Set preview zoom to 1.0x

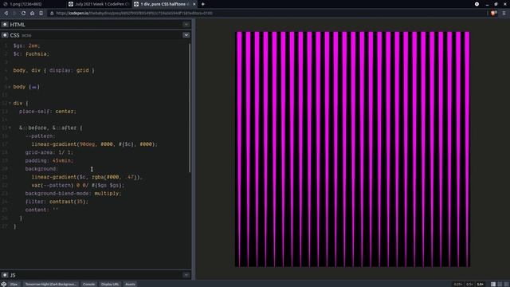[480, 284]
